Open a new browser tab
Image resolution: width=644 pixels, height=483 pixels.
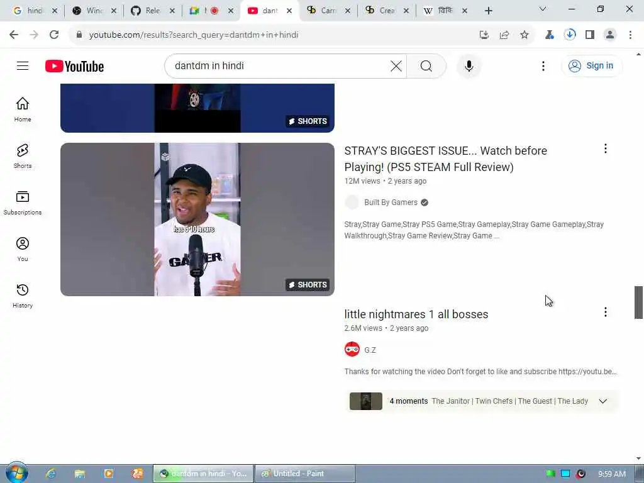(x=488, y=11)
